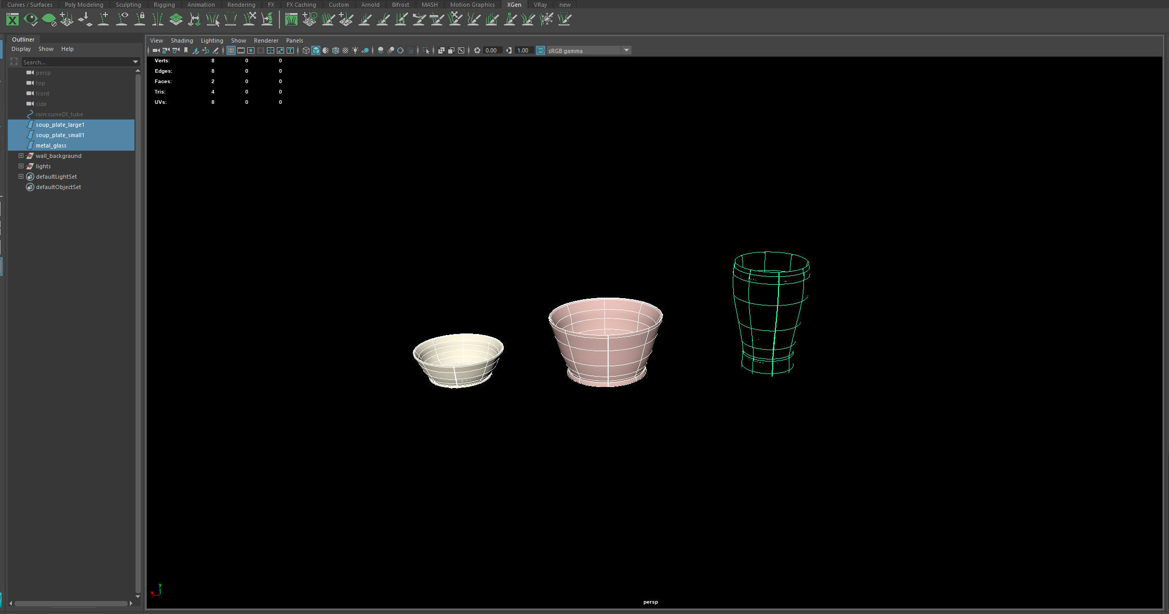Select the grease pencil icon in viewport bar
The height and width of the screenshot is (614, 1169).
(215, 50)
